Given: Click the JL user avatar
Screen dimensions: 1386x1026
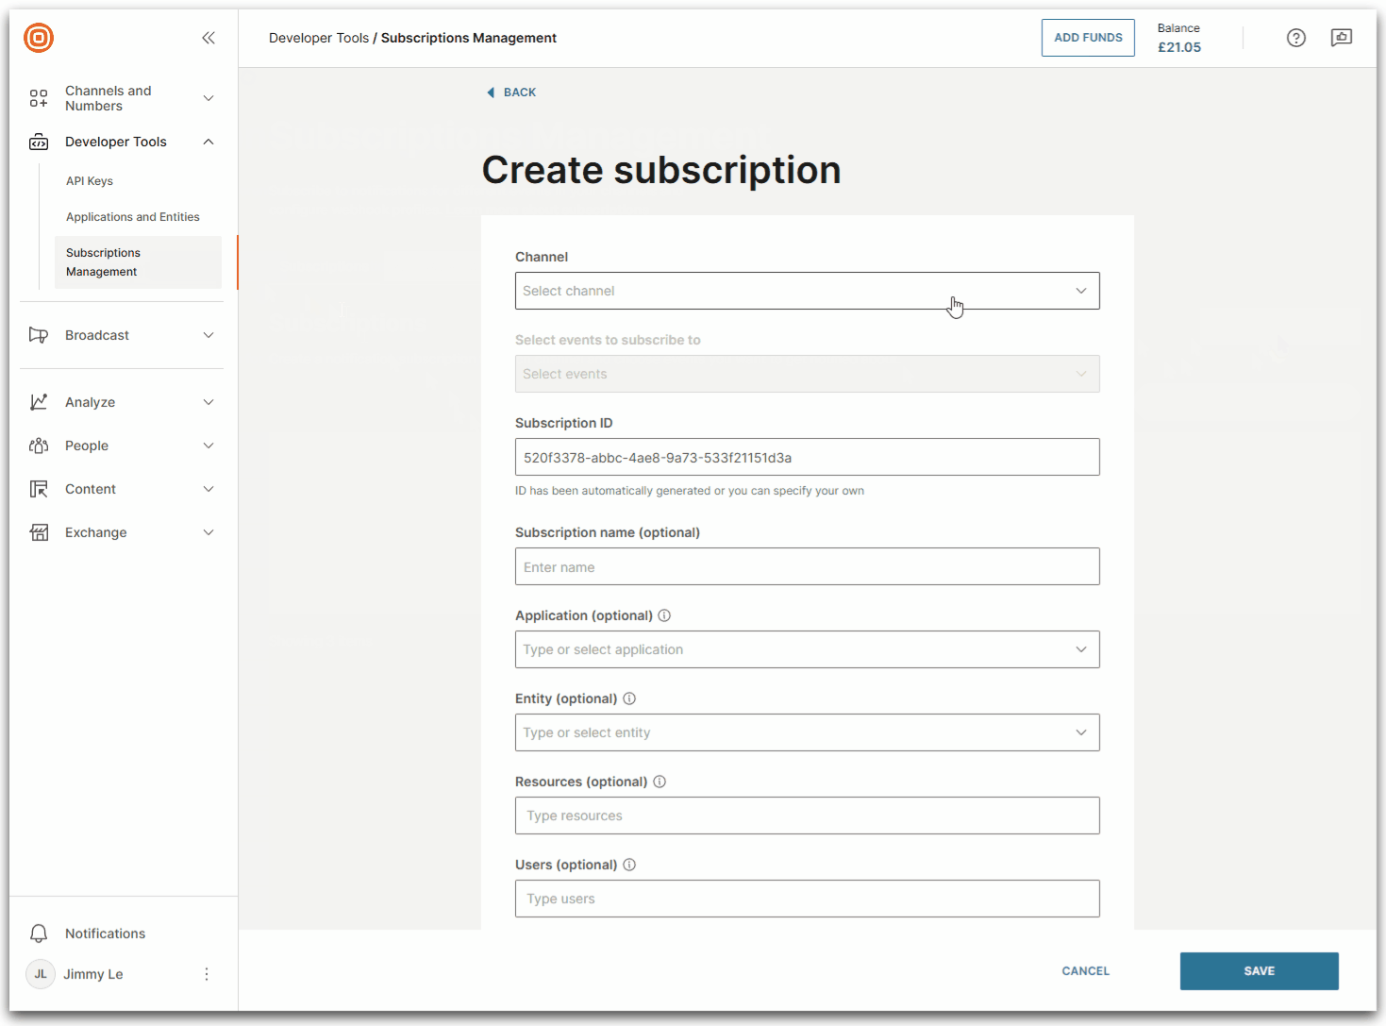Looking at the screenshot, I should (x=41, y=974).
